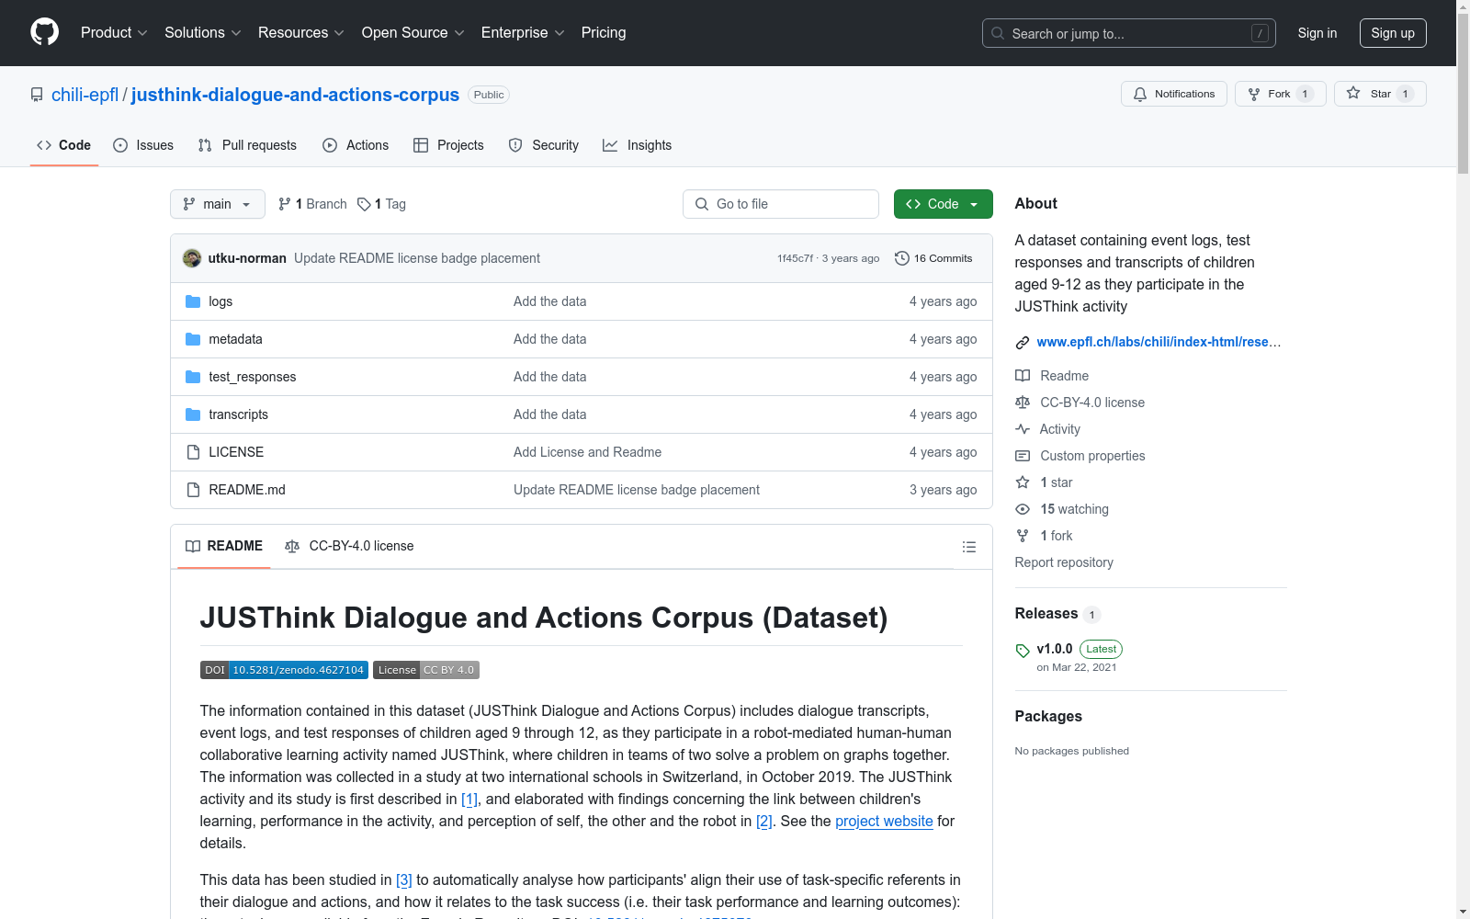1470x919 pixels.
Task: Open the Pull requests tab
Action: coord(247,145)
